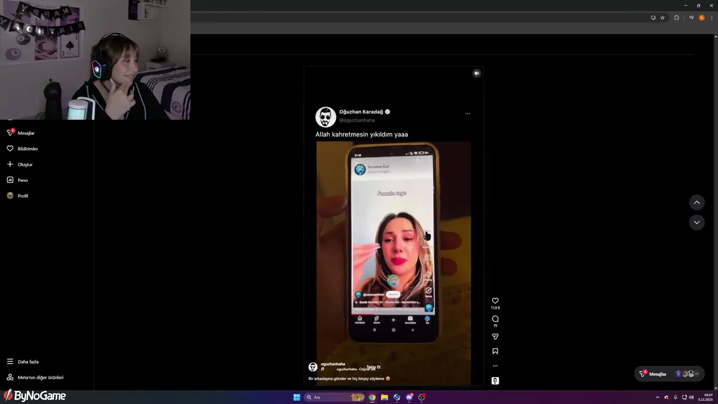Click the reel like count 11,9 B
The image size is (718, 404).
coord(495,308)
